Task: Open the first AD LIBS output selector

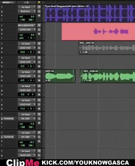Action: (27, 119)
